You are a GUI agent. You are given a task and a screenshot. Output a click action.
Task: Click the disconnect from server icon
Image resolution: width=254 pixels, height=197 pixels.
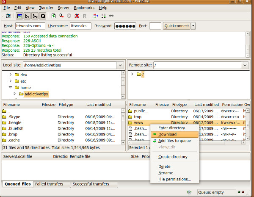[77, 16]
